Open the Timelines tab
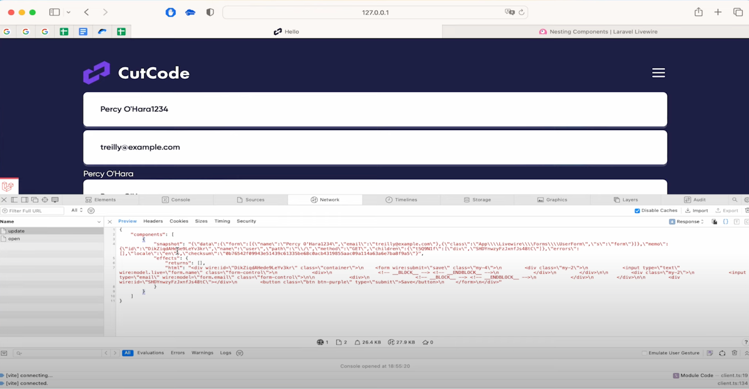This screenshot has width=749, height=389. click(x=401, y=199)
